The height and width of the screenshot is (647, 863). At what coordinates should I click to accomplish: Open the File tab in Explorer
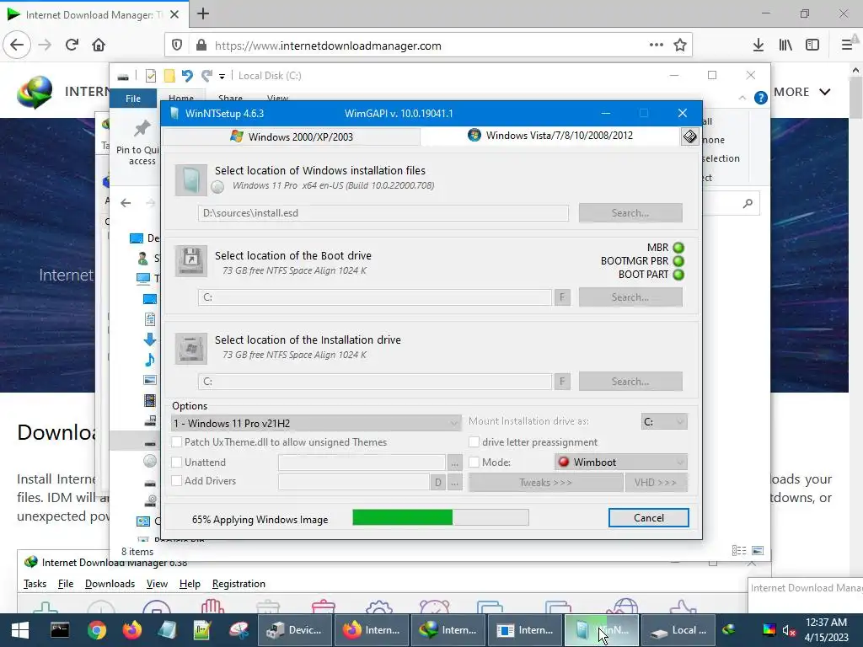133,99
